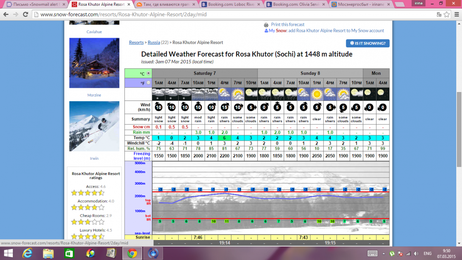Click Monday 4AM humidity 99 cell
462x260 pixels.
[x=383, y=149]
